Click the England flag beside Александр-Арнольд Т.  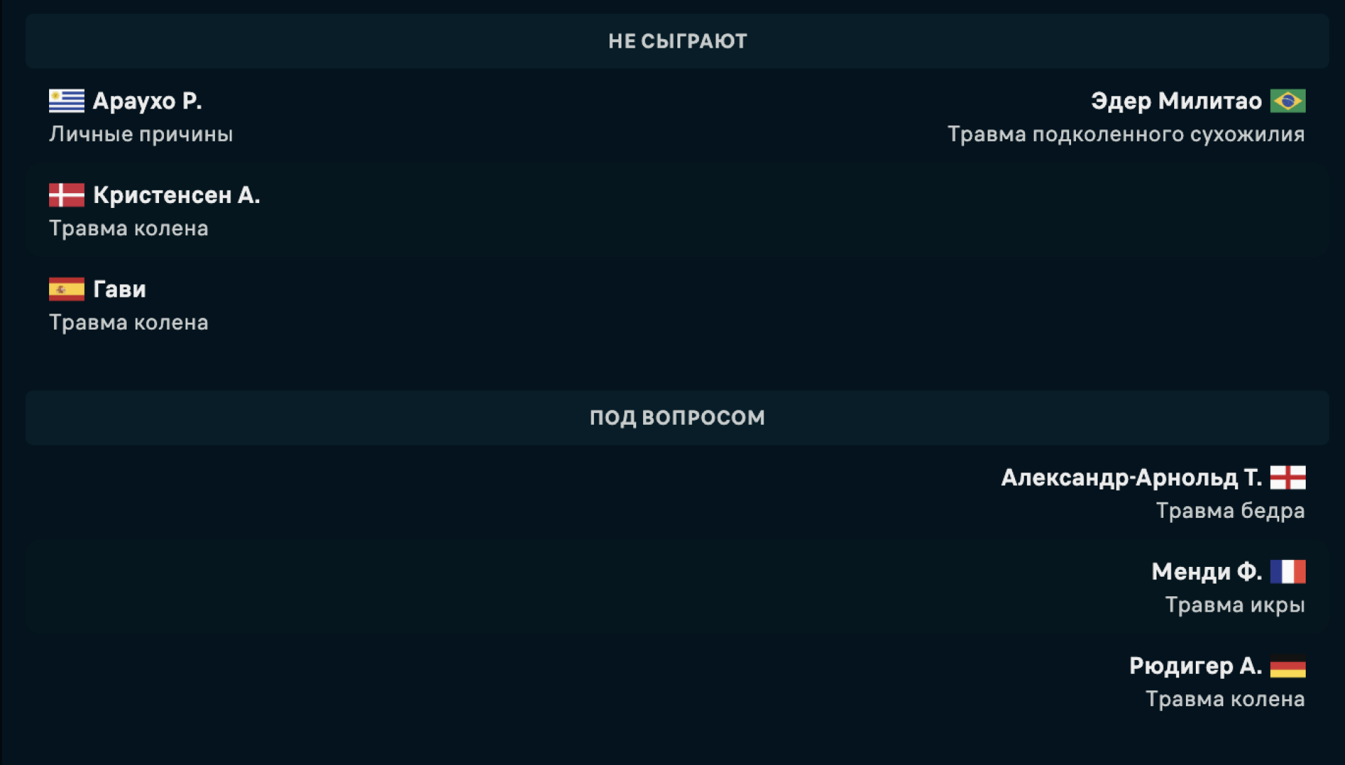tap(1288, 477)
